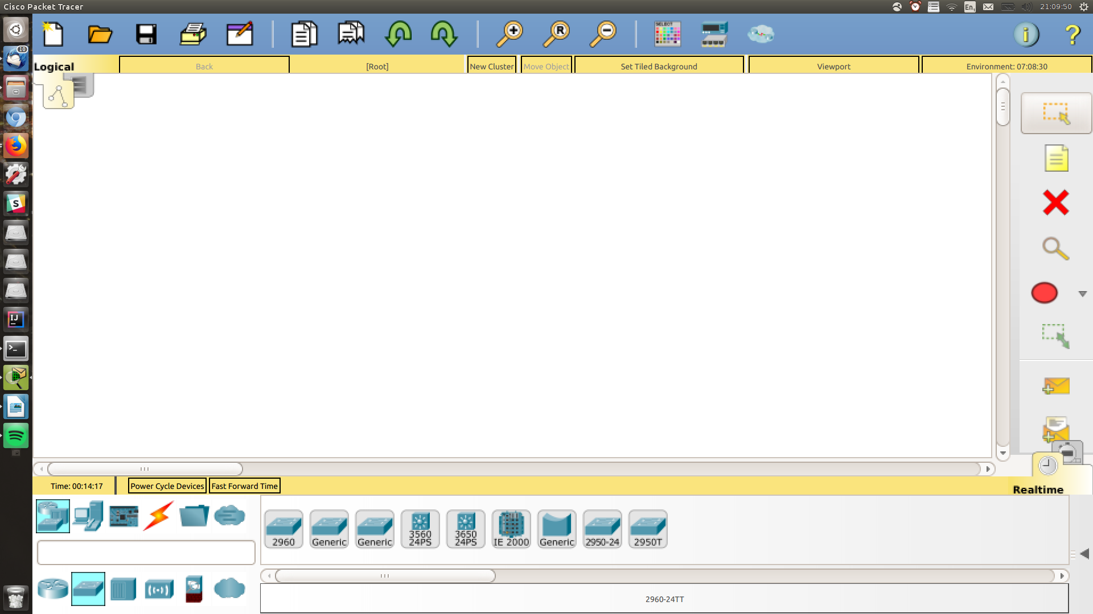Click the Set Tiled Background menu item

click(x=658, y=66)
